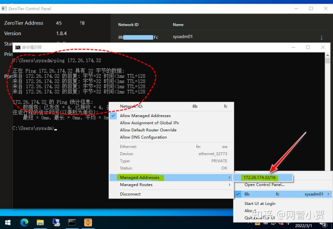Click the Network ID column header
This screenshot has width=333, height=229.
click(128, 25)
